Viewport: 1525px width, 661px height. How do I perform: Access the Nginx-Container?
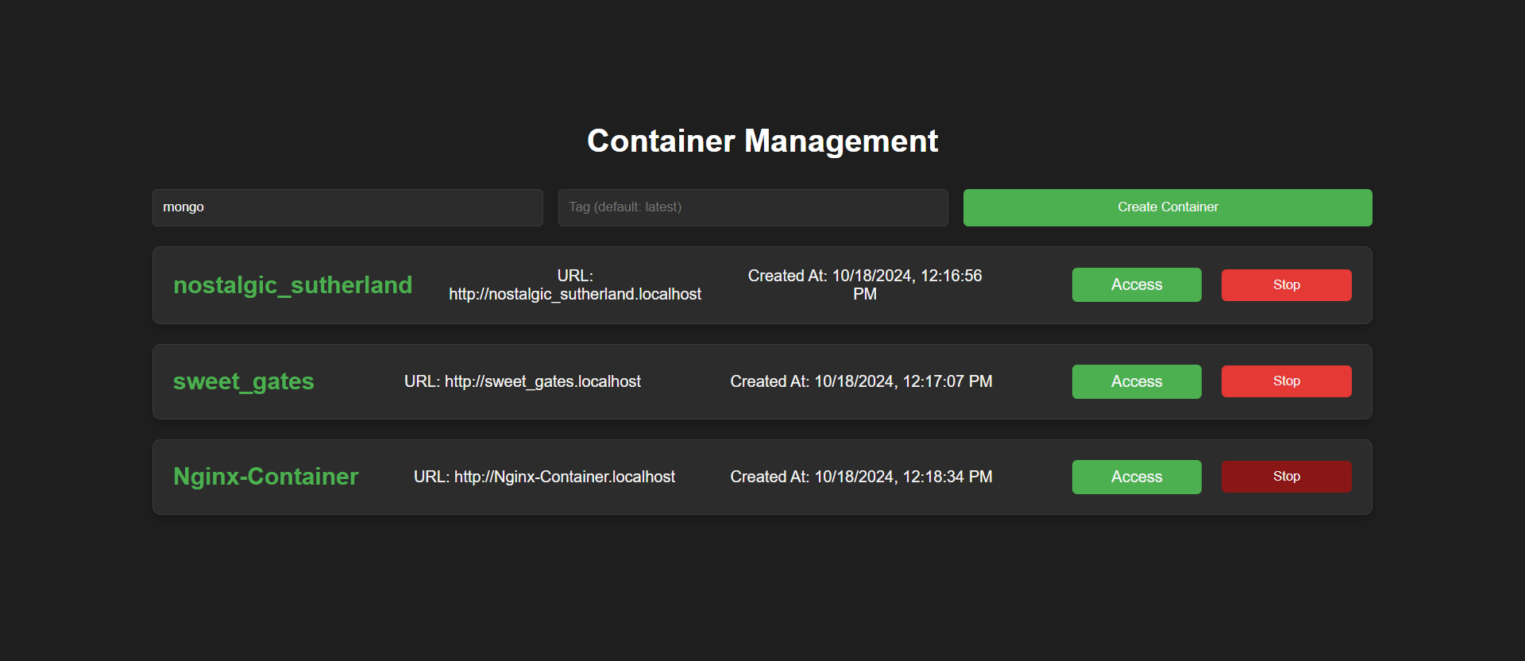click(1137, 477)
